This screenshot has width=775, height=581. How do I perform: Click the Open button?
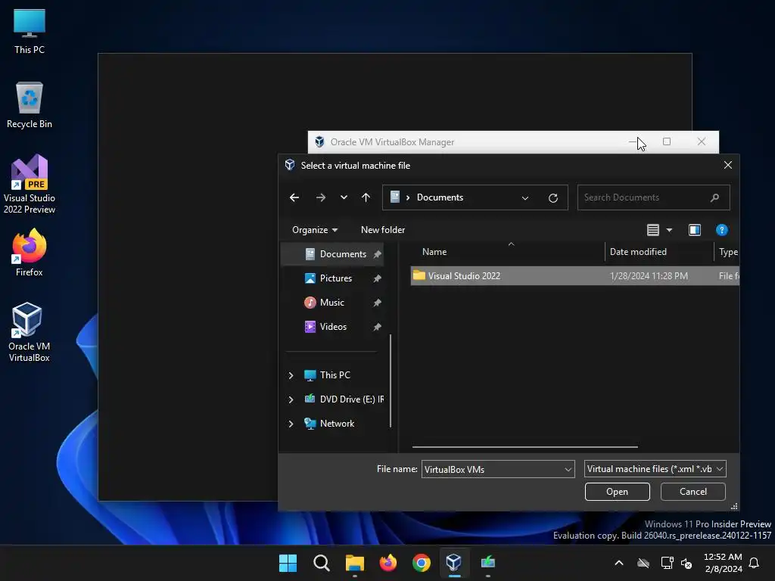[x=617, y=492]
